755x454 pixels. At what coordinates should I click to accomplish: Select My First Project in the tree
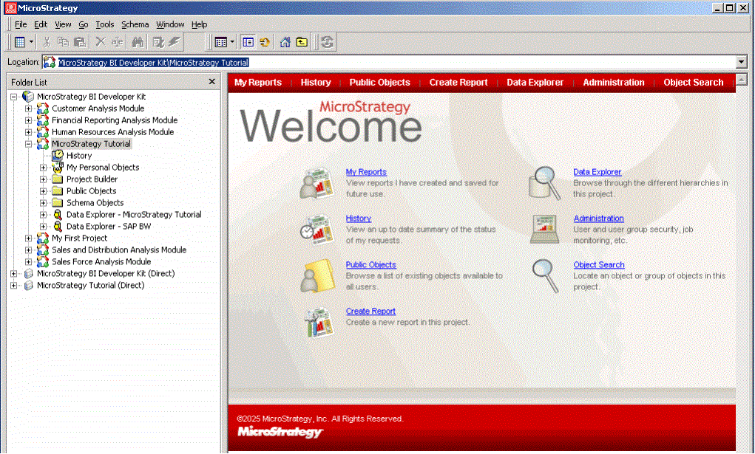(x=79, y=238)
